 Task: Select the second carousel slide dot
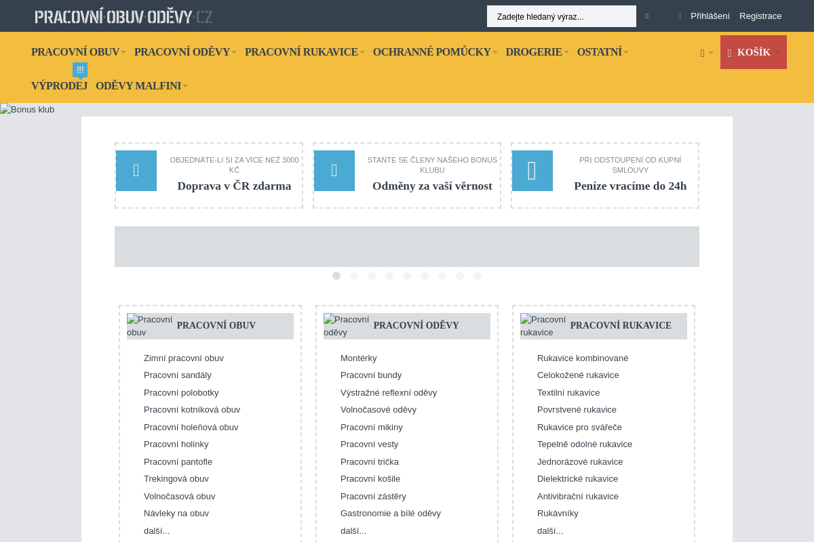[354, 276]
